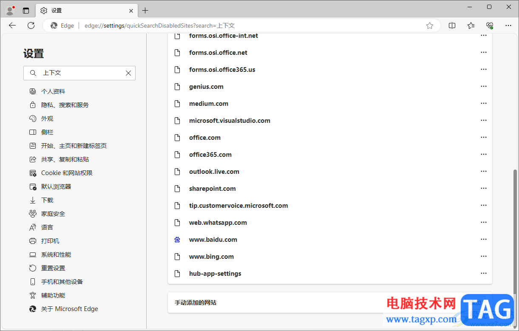Add this page to favorites star
Screen dimensions: 519x331
click(430, 25)
